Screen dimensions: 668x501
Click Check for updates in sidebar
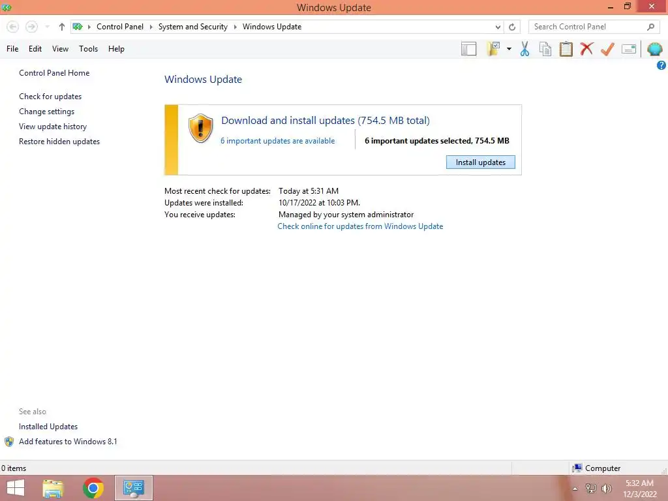coord(50,97)
